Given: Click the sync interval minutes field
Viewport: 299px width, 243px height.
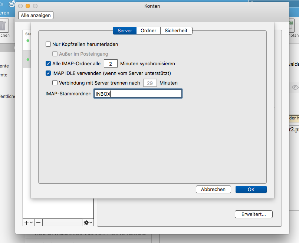Looking at the screenshot, I should [111, 64].
